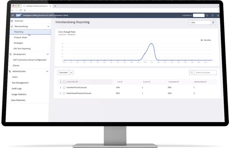This screenshot has height=148, width=229.
Task: Open Users in the sidebar
Action: [15, 77]
